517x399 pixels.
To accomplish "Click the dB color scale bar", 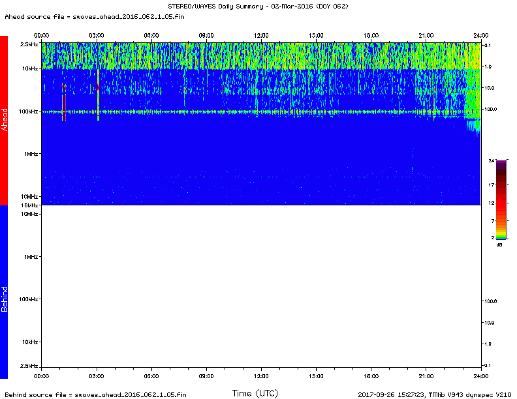I will [x=500, y=199].
